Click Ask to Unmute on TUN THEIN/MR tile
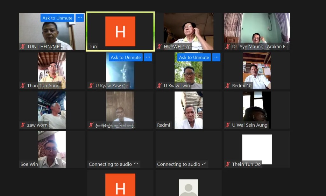 click(57, 18)
